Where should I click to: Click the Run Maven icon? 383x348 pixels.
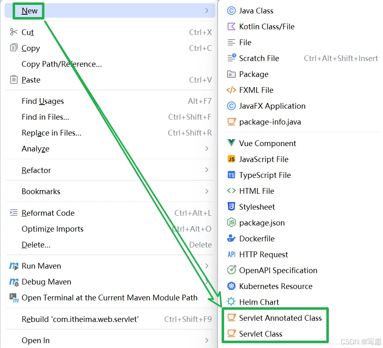point(14,266)
